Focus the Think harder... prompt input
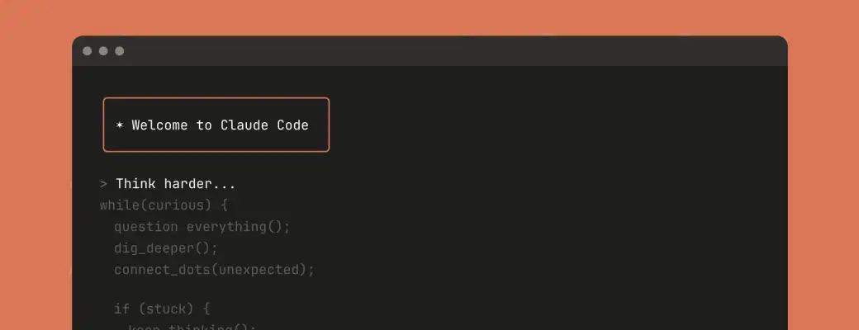 pyautogui.click(x=176, y=184)
